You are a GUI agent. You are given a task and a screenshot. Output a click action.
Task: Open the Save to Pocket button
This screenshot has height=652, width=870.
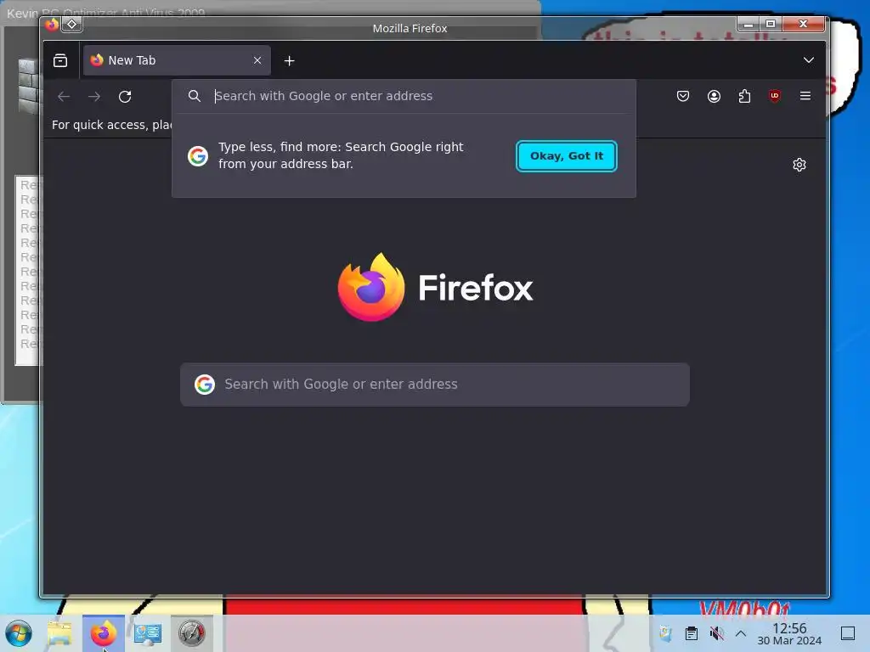pyautogui.click(x=683, y=96)
